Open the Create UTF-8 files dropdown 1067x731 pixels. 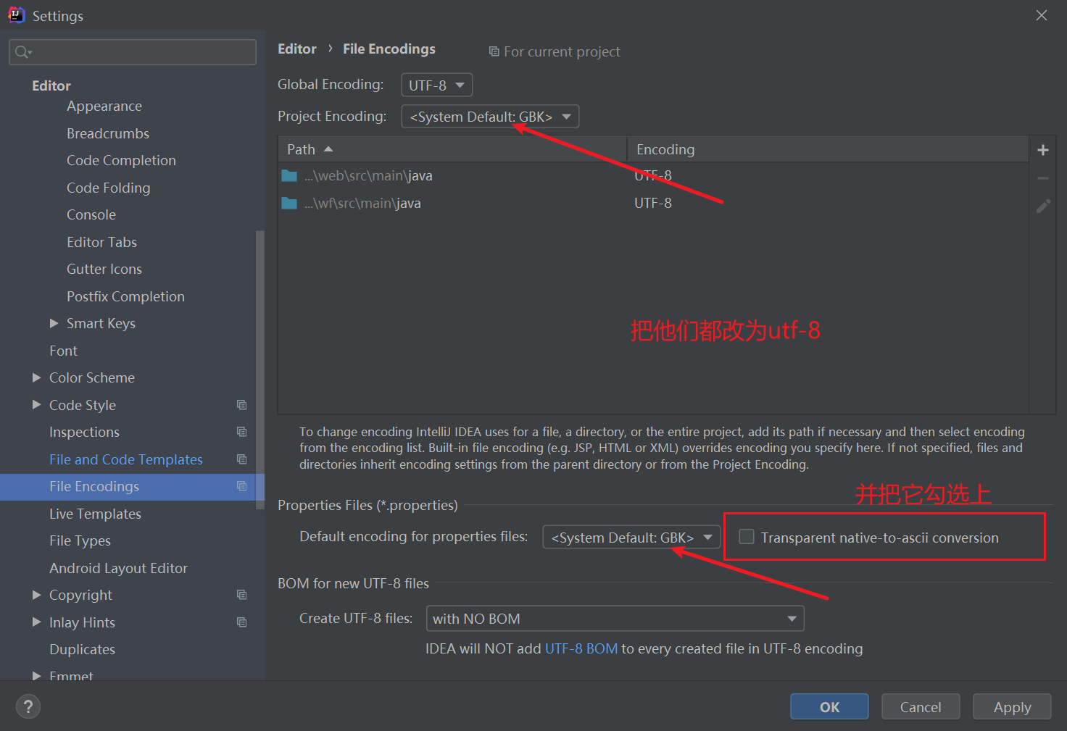(x=615, y=619)
